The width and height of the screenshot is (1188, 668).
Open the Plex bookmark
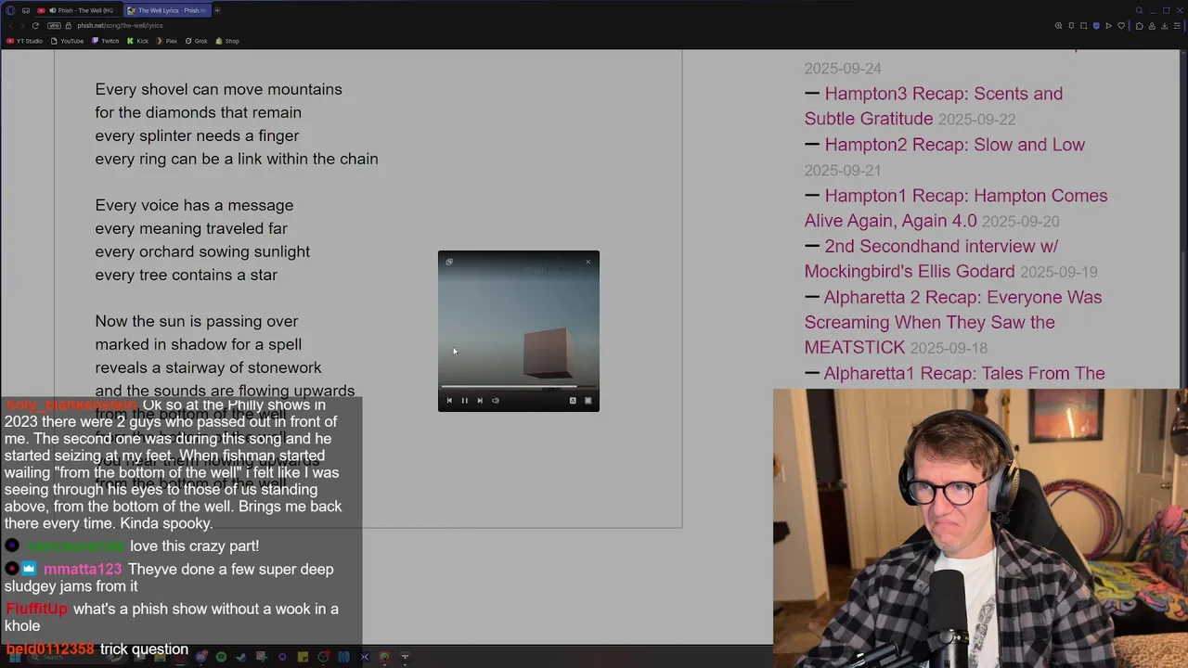click(x=166, y=41)
